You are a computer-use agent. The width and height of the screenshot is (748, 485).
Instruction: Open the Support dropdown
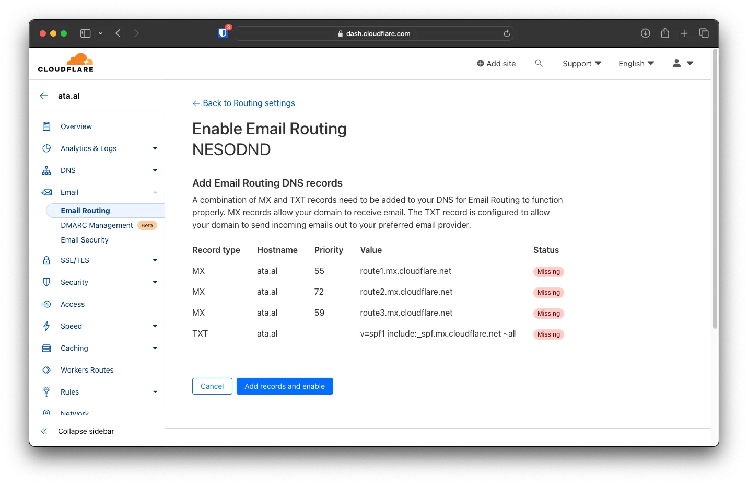582,63
